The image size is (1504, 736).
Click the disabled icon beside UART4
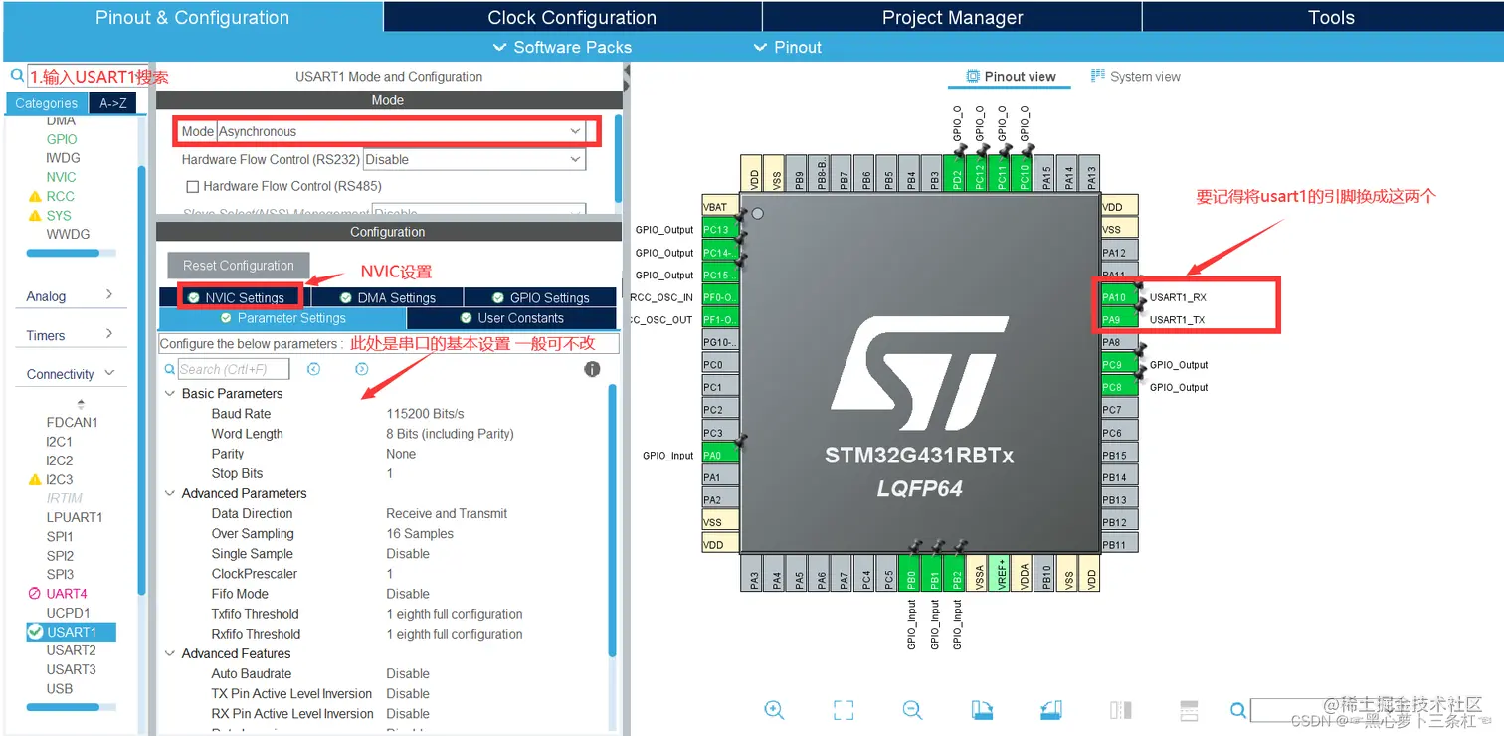pos(35,594)
